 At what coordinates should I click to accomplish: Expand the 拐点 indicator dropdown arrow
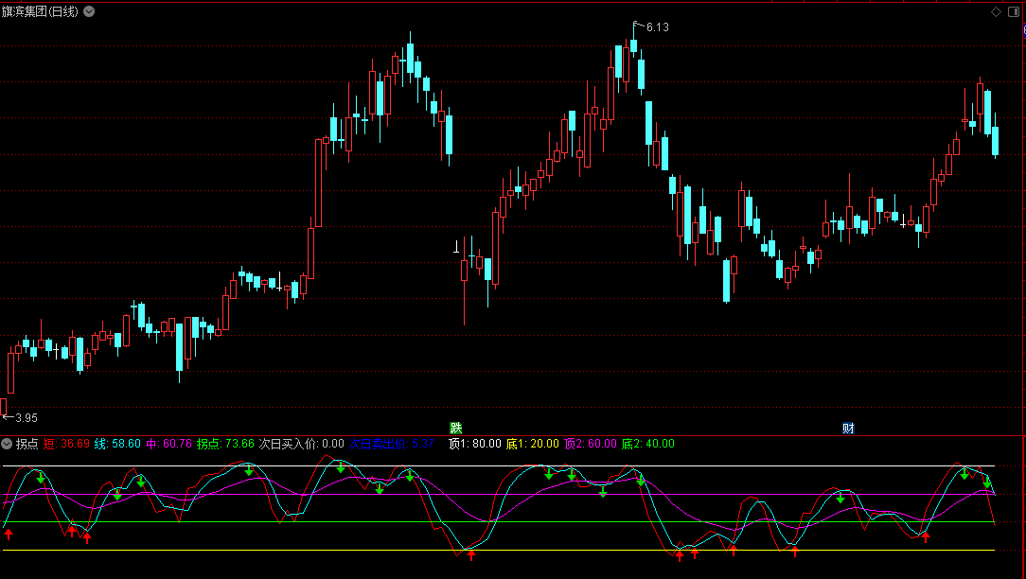8,444
